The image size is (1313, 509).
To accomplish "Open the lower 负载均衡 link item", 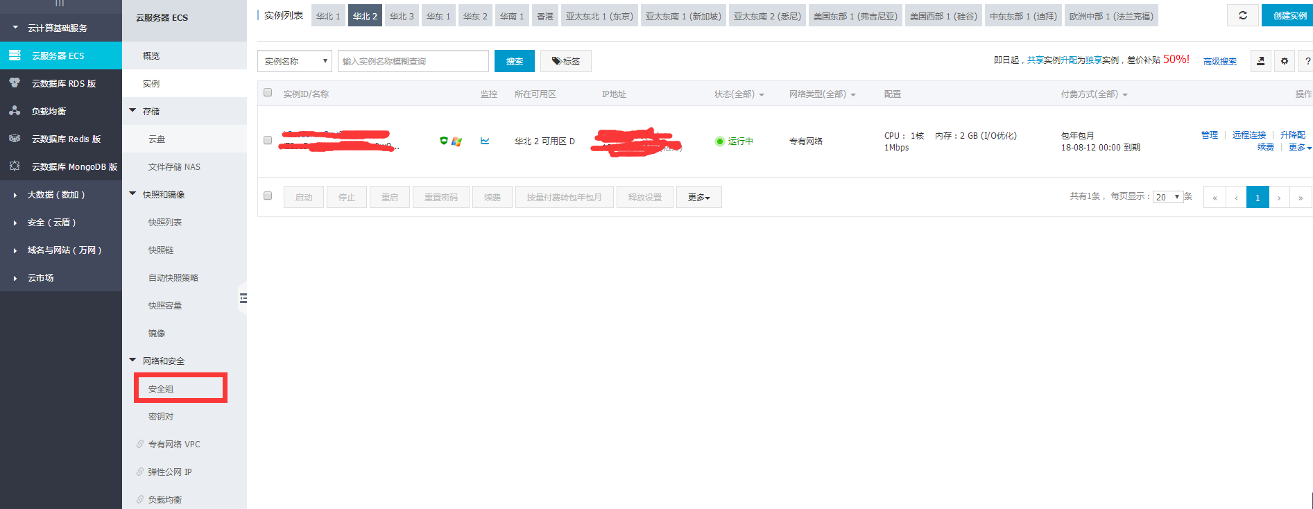I will (164, 499).
